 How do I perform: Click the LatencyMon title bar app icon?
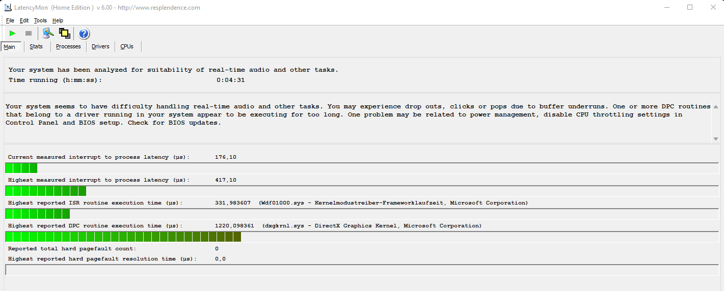8,8
